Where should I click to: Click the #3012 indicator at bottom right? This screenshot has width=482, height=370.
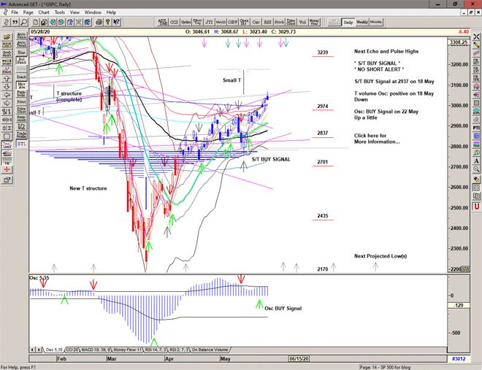[x=459, y=358]
